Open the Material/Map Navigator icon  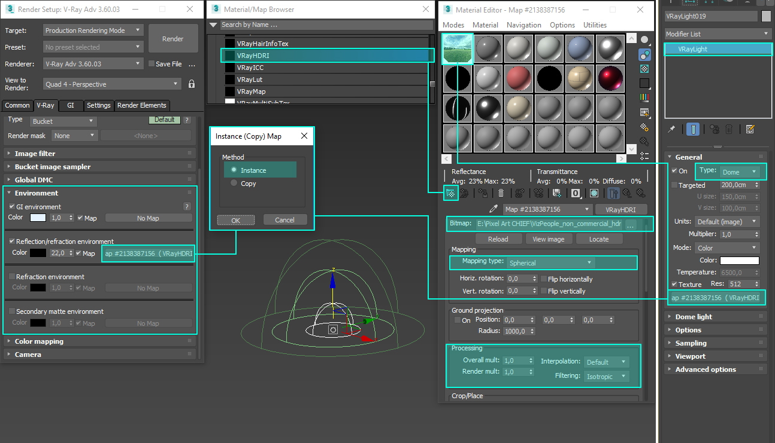point(644,155)
